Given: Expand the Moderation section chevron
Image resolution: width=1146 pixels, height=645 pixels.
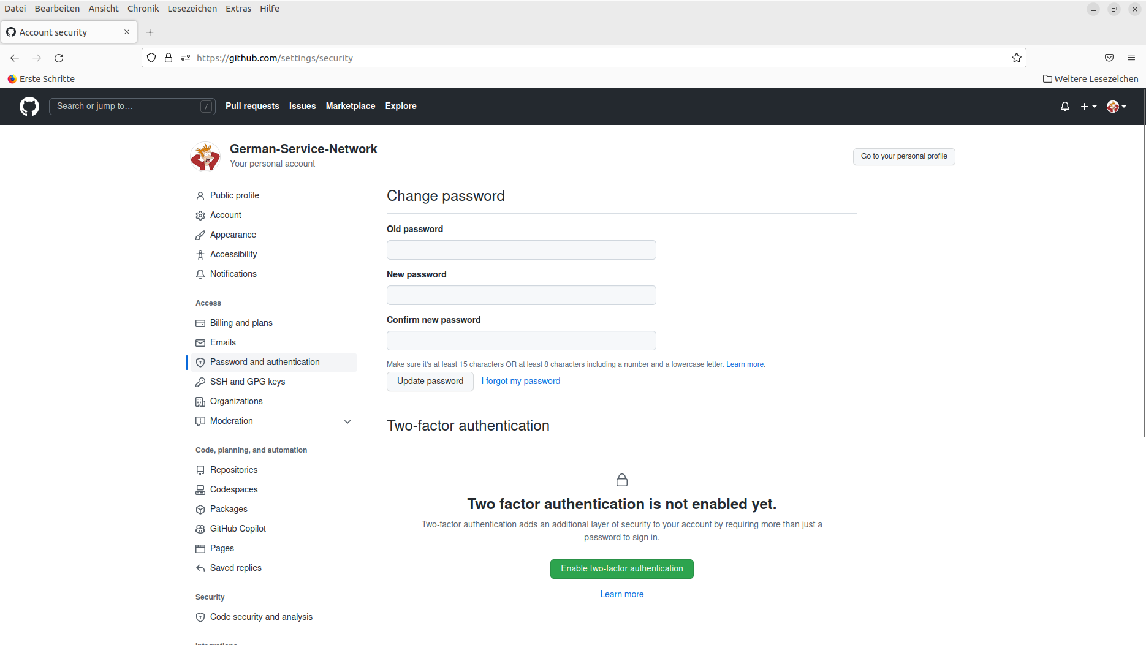Looking at the screenshot, I should (347, 421).
